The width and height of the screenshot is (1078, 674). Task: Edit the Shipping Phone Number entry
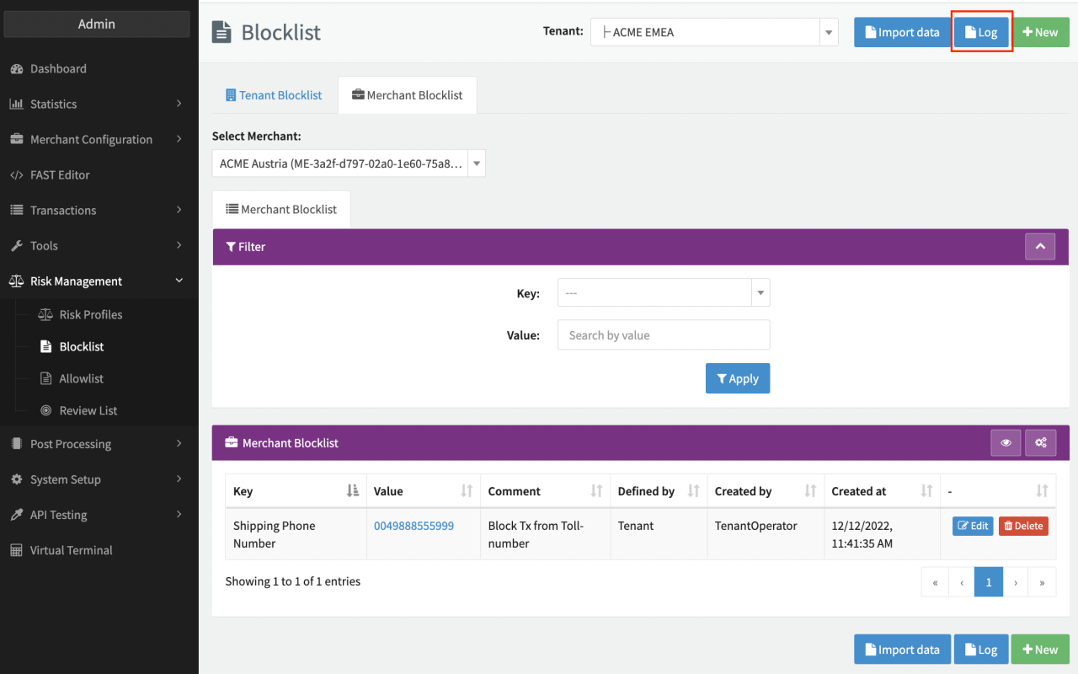click(973, 526)
